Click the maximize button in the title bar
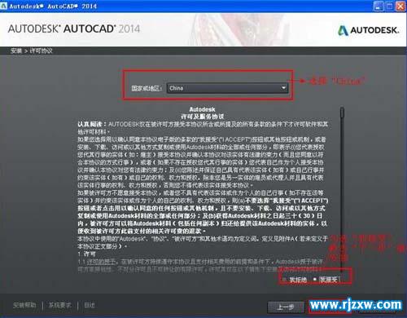This screenshot has width=407, height=318. pyautogui.click(x=390, y=6)
